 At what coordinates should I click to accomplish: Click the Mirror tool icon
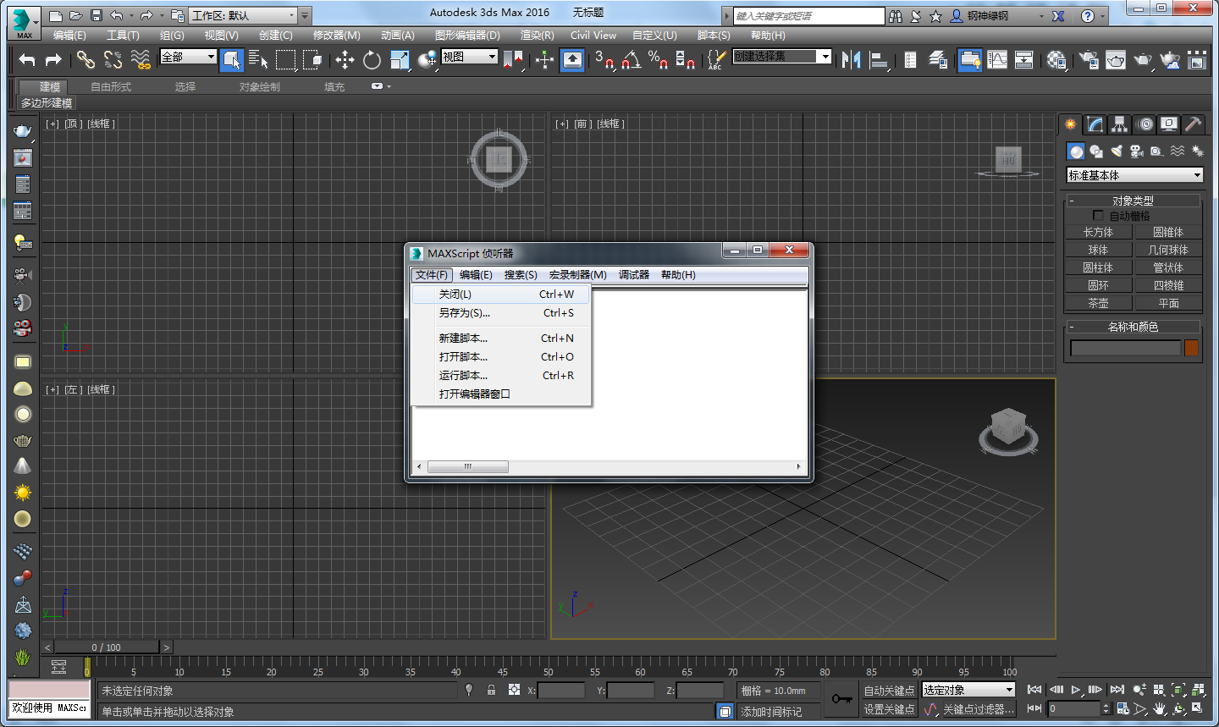click(852, 59)
